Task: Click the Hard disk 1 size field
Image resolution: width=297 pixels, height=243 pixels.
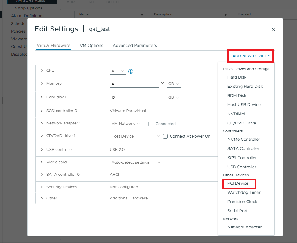Action: click(x=134, y=98)
